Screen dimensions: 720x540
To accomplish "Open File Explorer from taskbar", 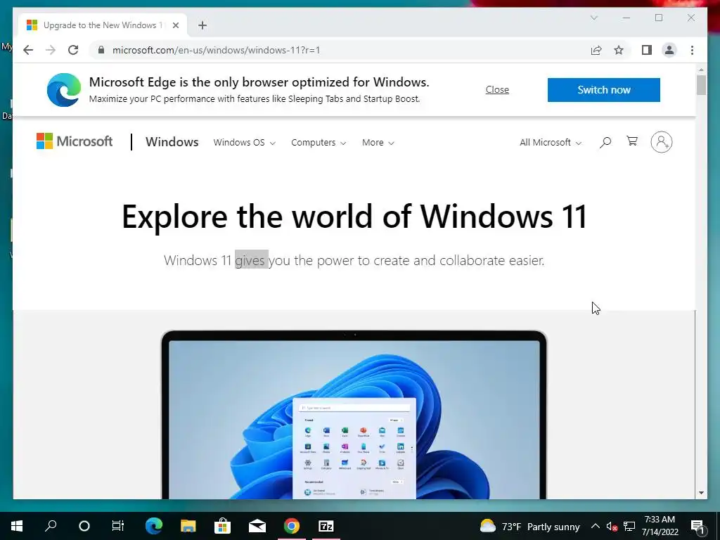I will tap(188, 526).
